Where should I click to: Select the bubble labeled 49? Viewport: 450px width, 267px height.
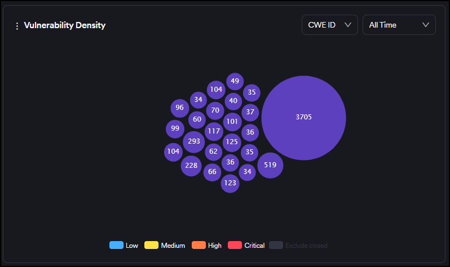pos(235,81)
